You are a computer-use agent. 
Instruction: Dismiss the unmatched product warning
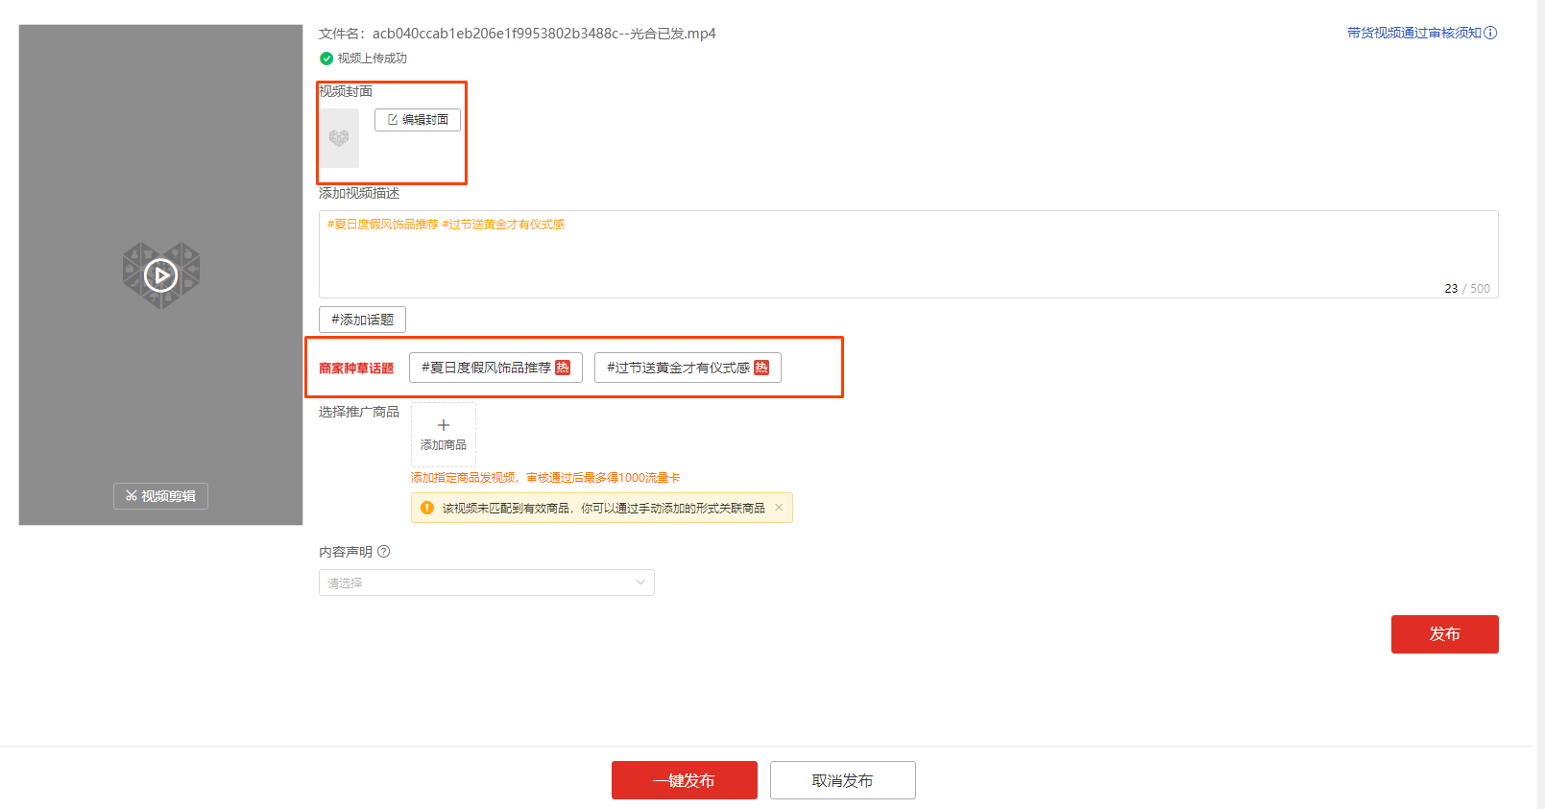click(779, 508)
